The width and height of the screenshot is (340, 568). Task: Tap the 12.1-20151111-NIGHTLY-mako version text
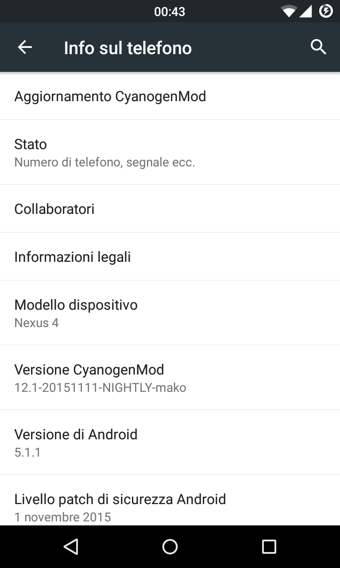tap(100, 387)
